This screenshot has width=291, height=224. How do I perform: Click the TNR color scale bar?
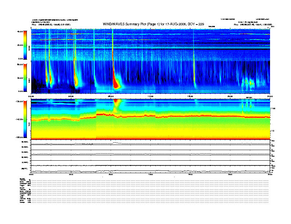point(25,119)
